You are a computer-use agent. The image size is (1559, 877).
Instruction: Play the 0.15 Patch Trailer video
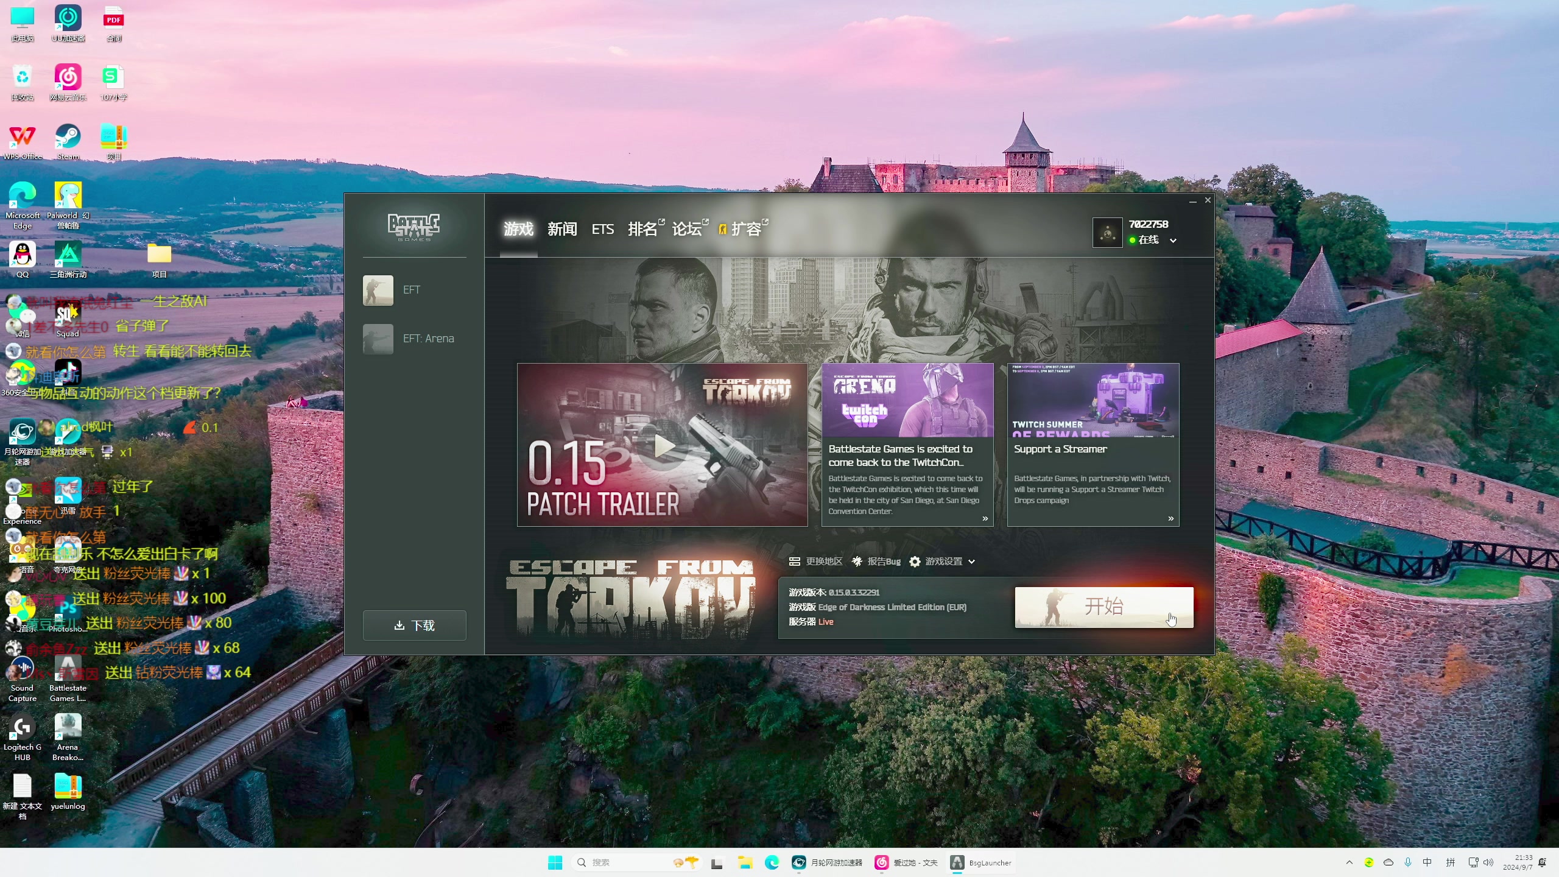[x=663, y=445]
